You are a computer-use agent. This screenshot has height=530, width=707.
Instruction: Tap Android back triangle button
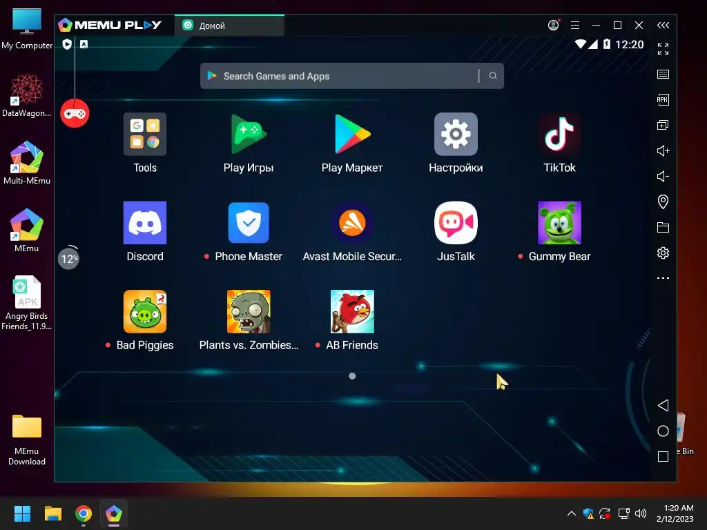[663, 405]
